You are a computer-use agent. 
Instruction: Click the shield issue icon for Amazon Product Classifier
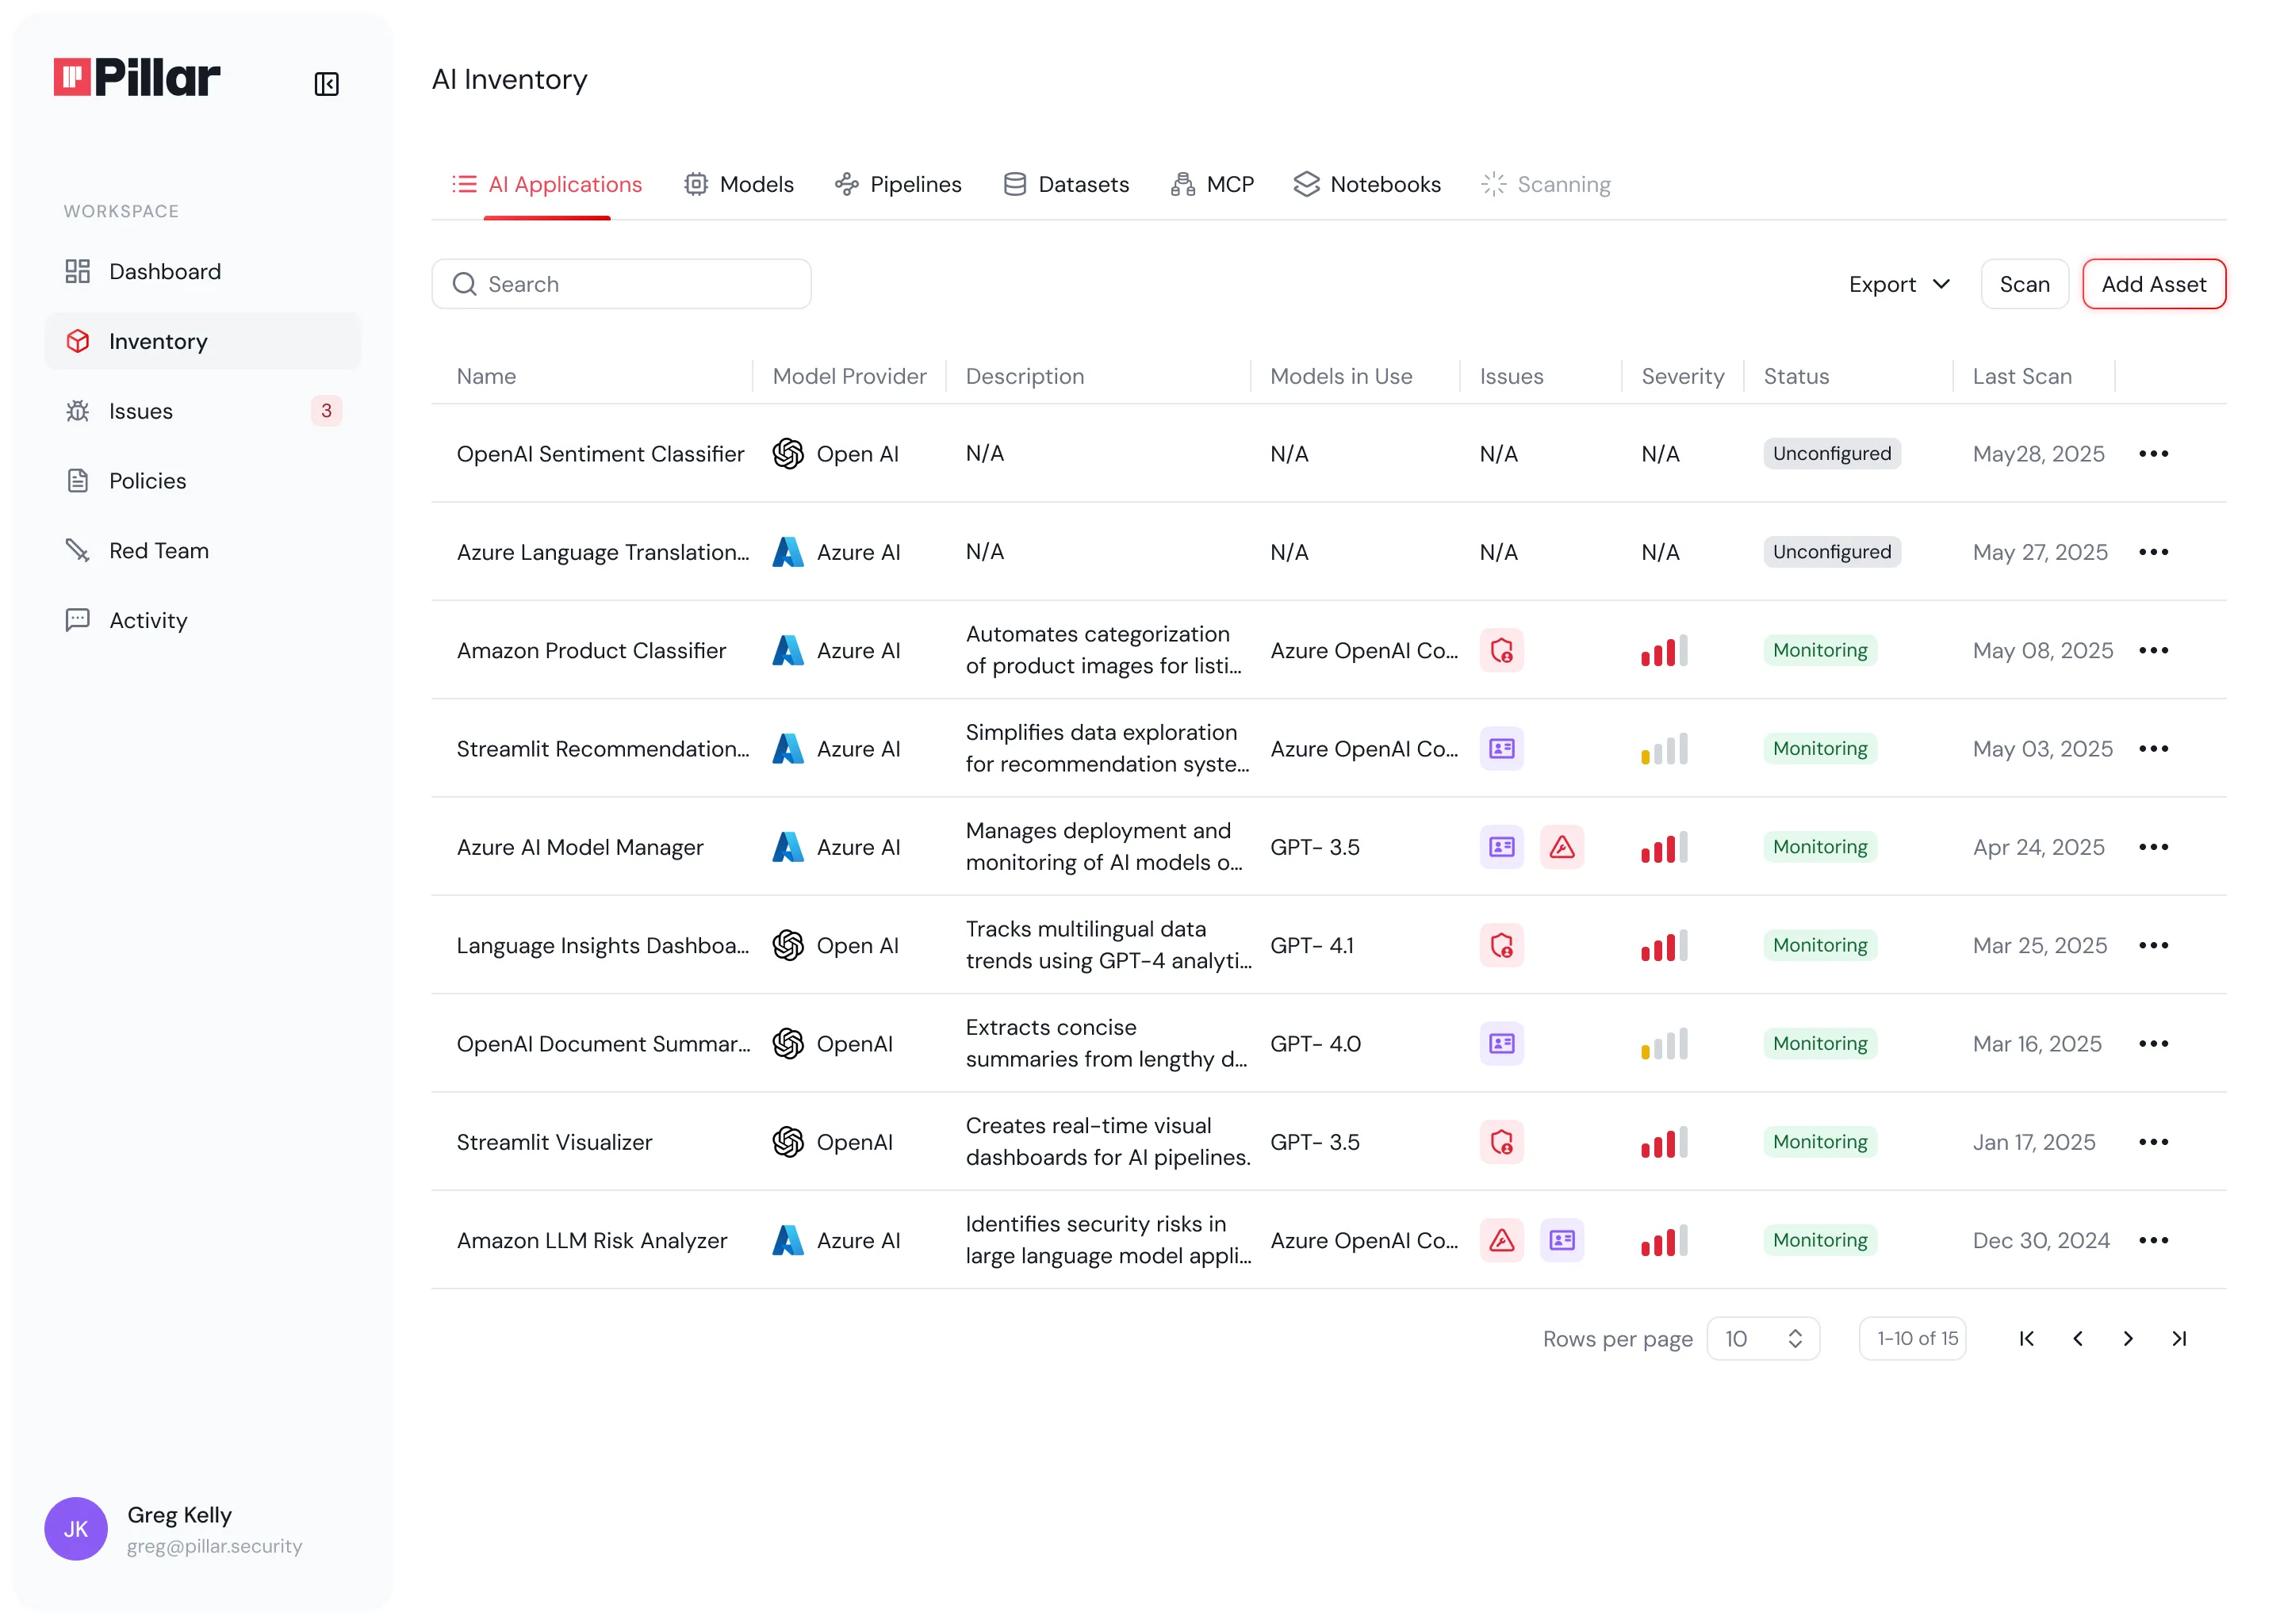tap(1501, 651)
